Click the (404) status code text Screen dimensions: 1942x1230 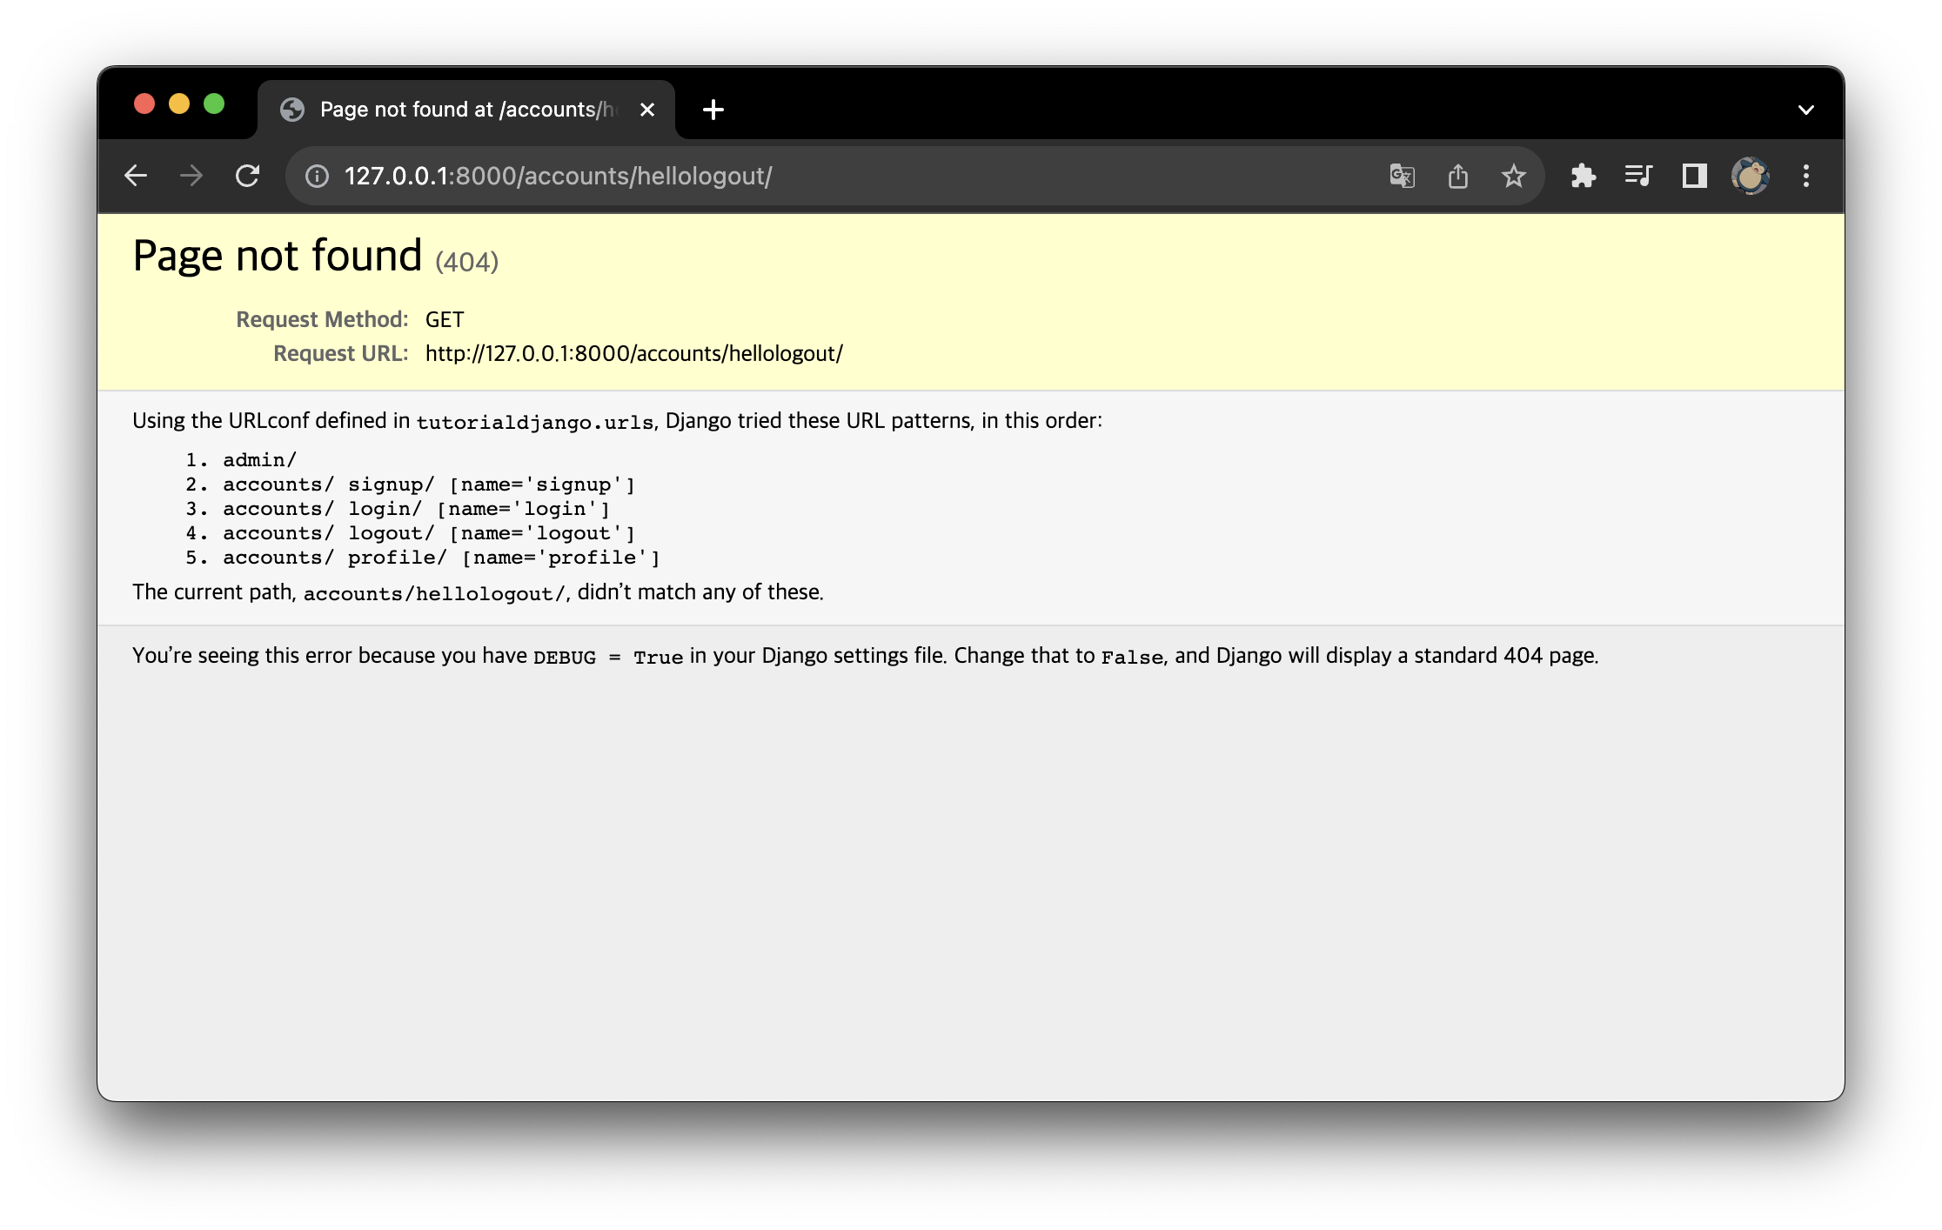[467, 263]
